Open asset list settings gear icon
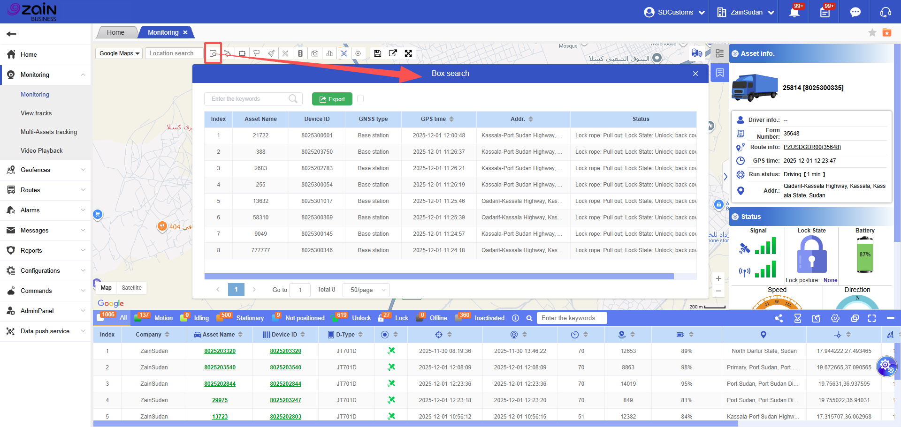901x427 pixels. click(x=835, y=318)
